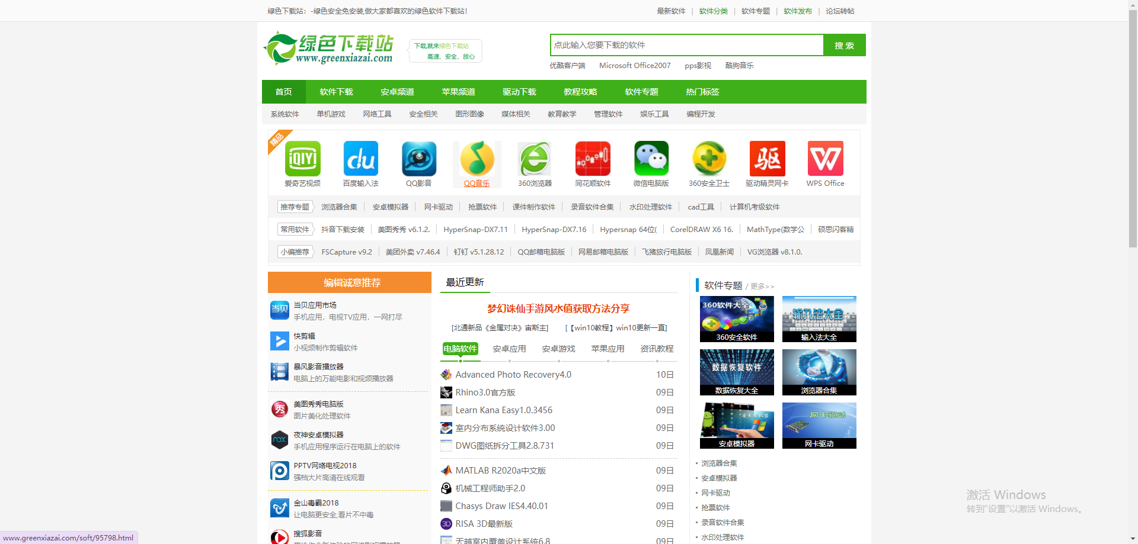Open the 网卡驱动 topic thumbnail
Image resolution: width=1138 pixels, height=544 pixels.
(x=819, y=426)
